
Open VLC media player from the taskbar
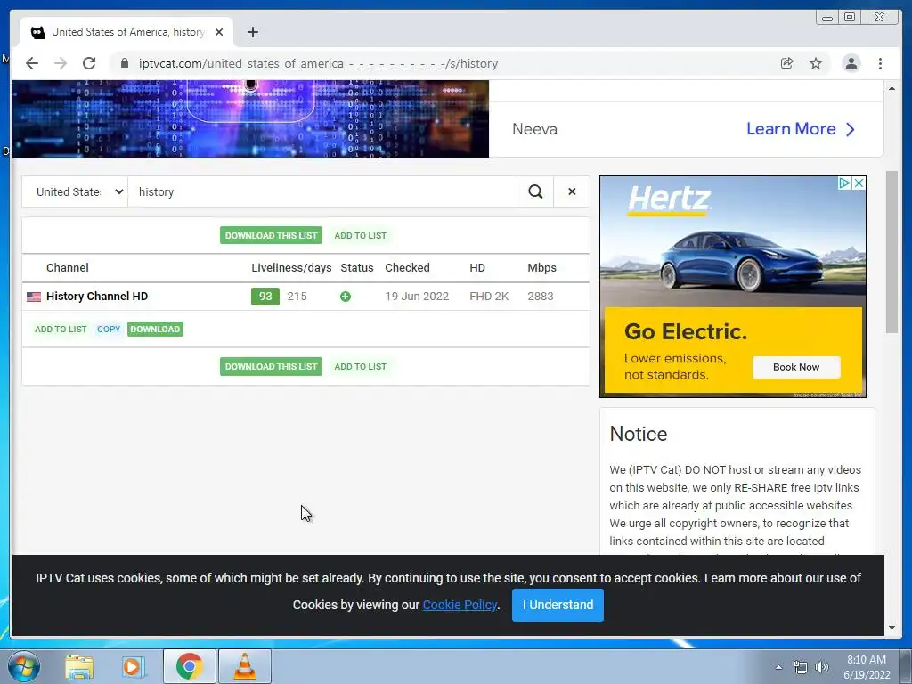245,666
